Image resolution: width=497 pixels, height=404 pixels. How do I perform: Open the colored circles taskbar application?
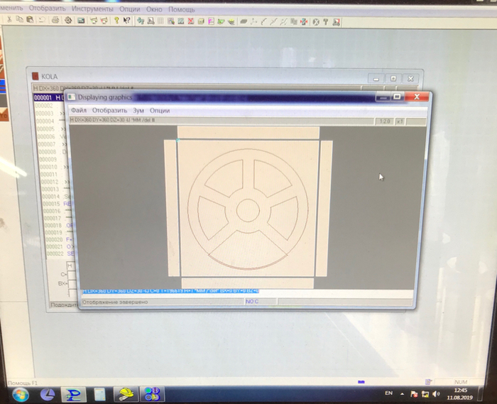coord(153,395)
